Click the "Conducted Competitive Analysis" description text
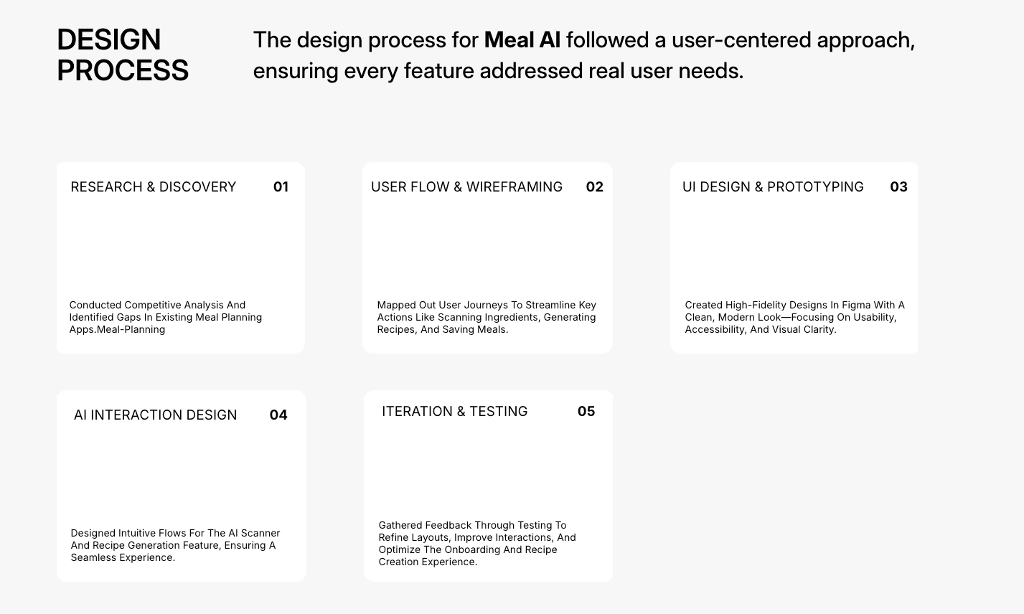Viewport: 1024px width, 614px height. pos(165,317)
